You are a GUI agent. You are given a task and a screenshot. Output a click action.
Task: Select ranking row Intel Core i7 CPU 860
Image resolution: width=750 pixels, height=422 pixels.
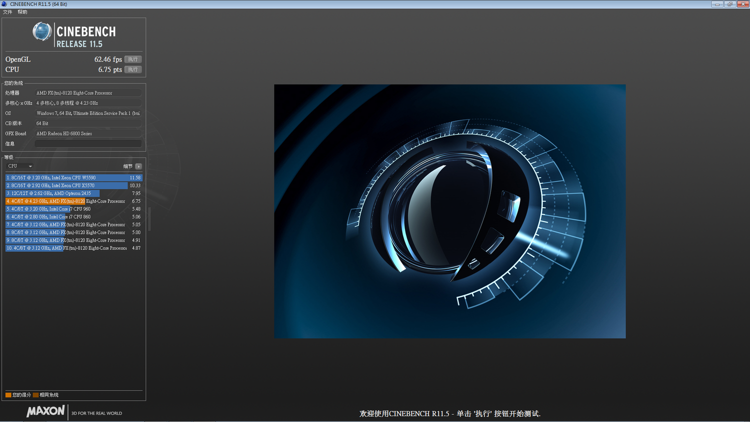click(x=74, y=216)
